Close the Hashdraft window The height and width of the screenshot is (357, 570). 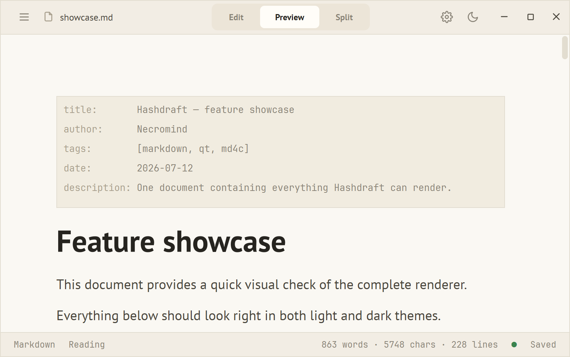pyautogui.click(x=556, y=17)
